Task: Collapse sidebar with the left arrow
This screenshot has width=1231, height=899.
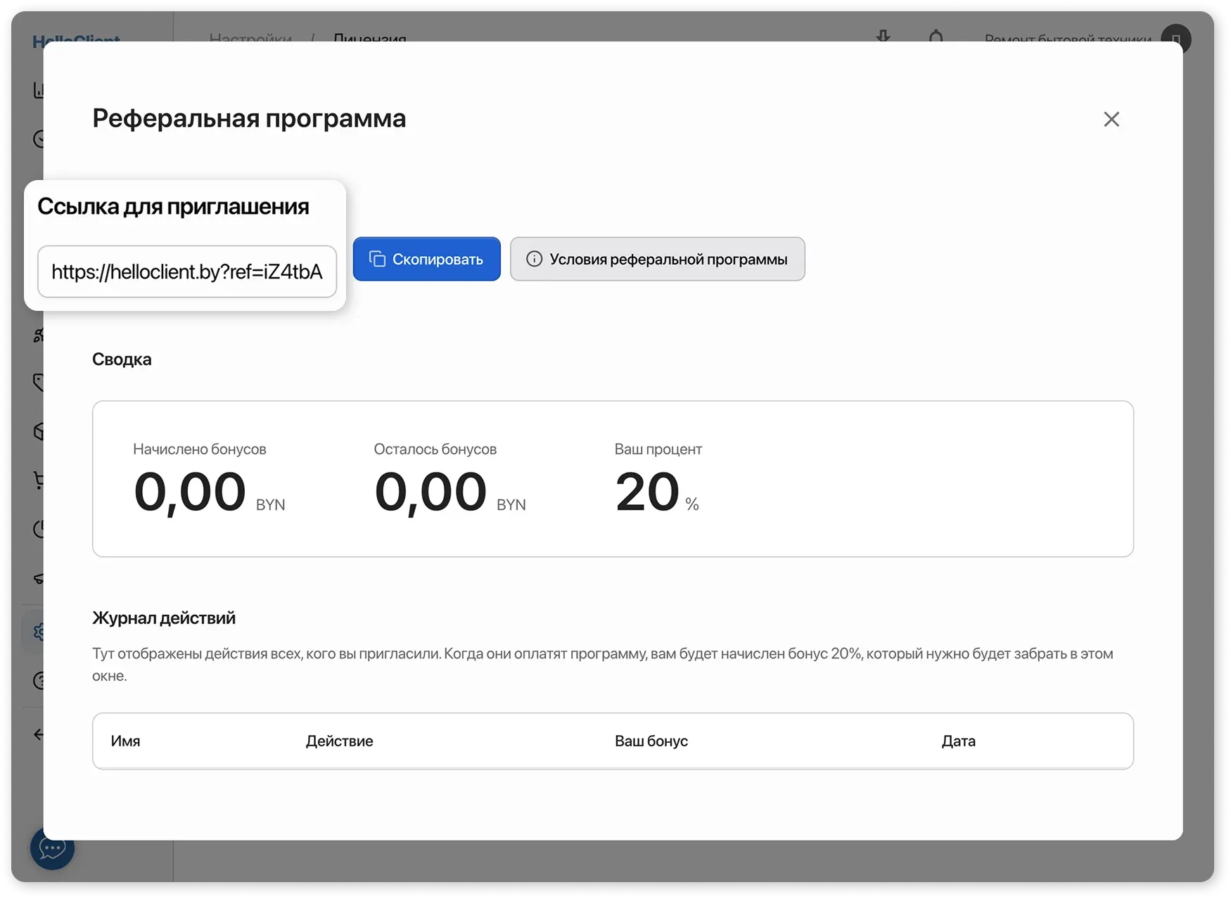Action: [x=38, y=734]
